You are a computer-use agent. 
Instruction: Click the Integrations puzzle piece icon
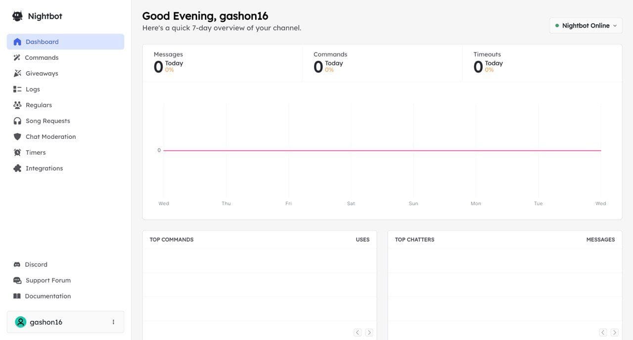point(17,169)
